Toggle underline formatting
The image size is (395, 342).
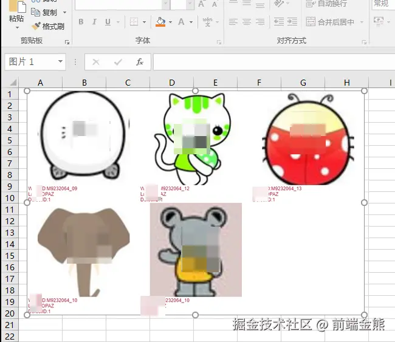pos(108,22)
